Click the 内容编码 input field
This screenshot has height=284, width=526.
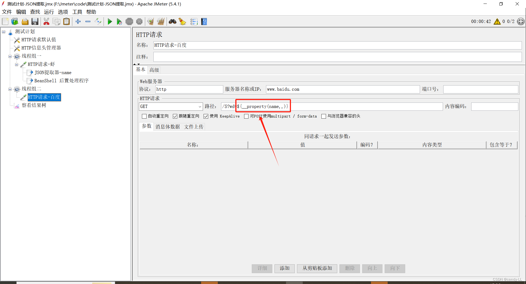(x=494, y=107)
